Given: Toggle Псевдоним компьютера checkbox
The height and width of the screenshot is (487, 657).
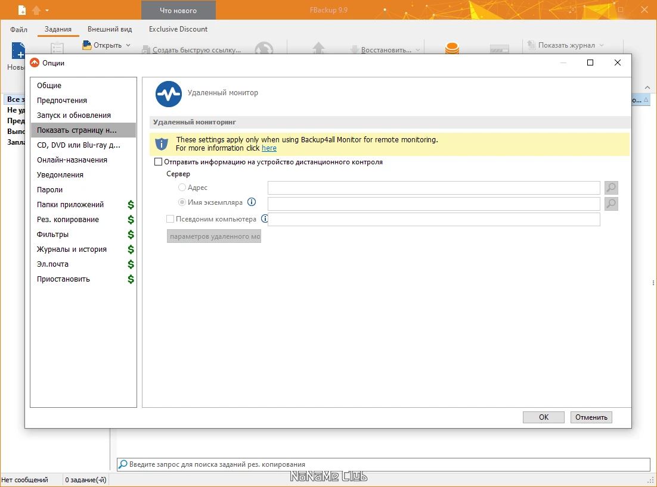Looking at the screenshot, I should click(170, 219).
